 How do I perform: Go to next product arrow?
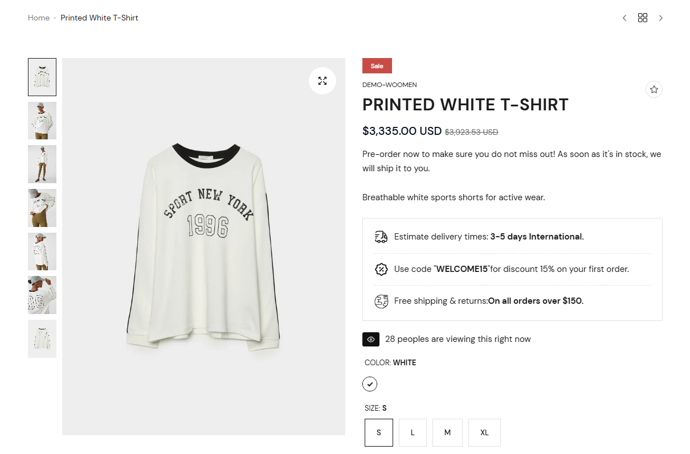point(661,18)
